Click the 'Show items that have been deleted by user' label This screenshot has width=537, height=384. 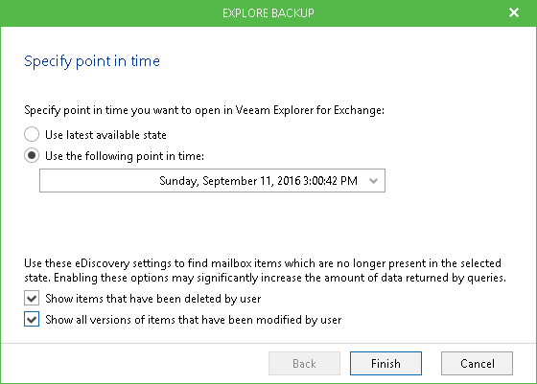click(x=153, y=299)
